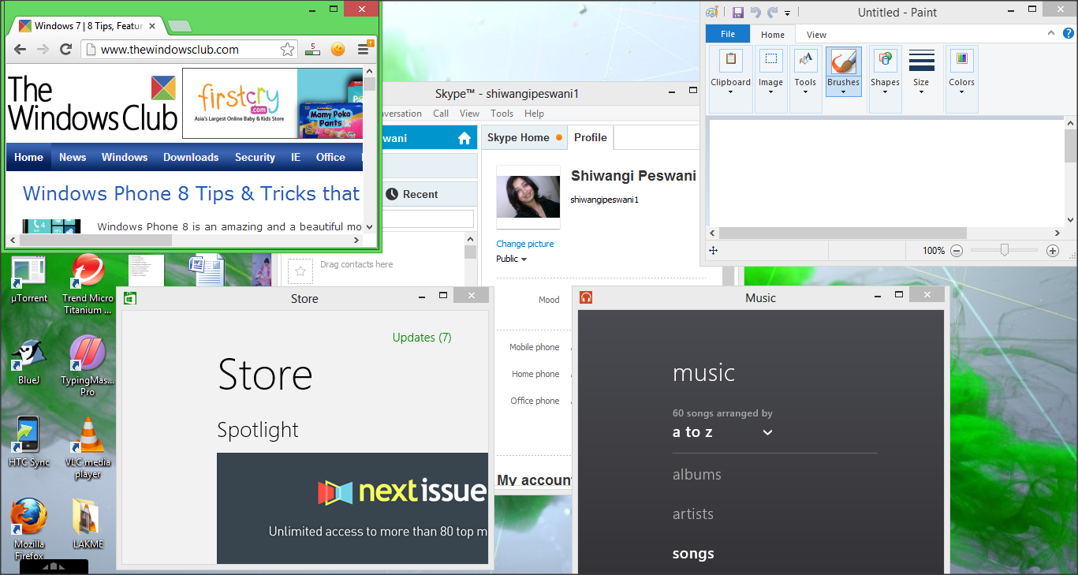Open the smiley-face Chrome extension
1078x575 pixels.
[x=338, y=49]
